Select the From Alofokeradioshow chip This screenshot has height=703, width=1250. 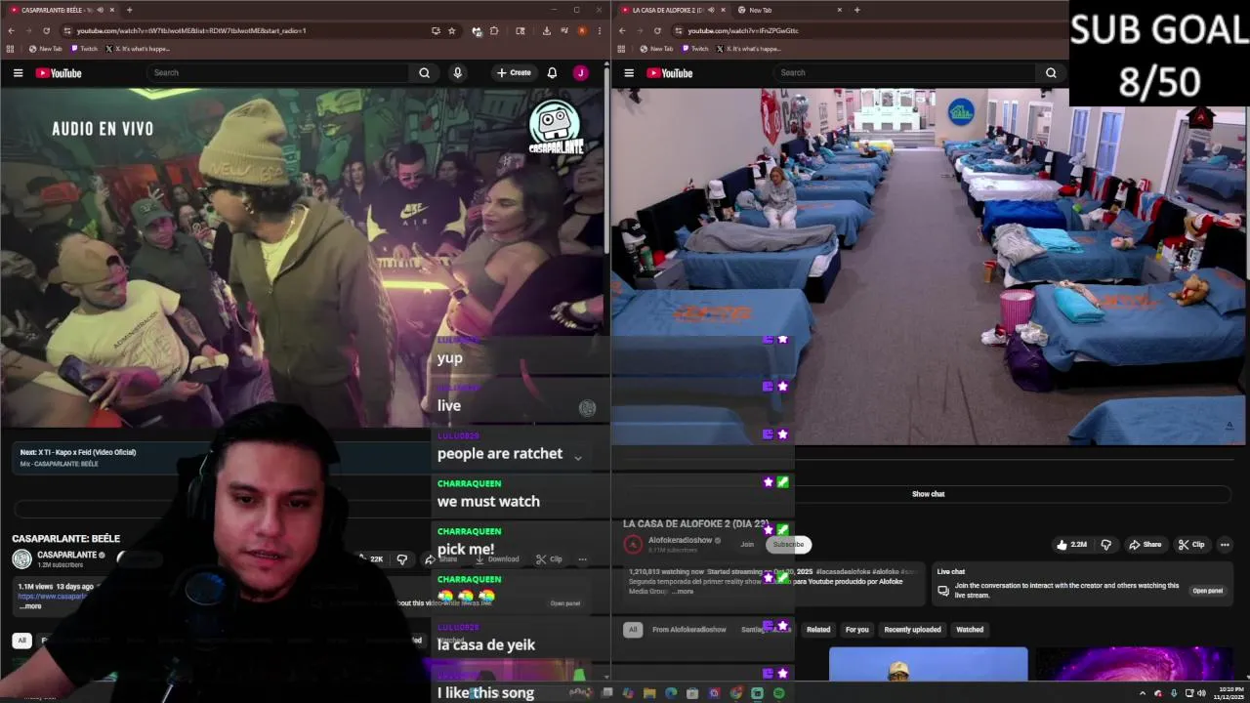click(x=688, y=630)
